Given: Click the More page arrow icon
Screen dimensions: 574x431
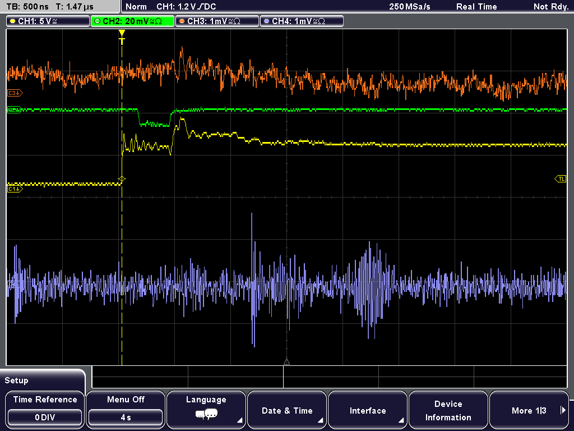Looking at the screenshot, I should pyautogui.click(x=563, y=410).
